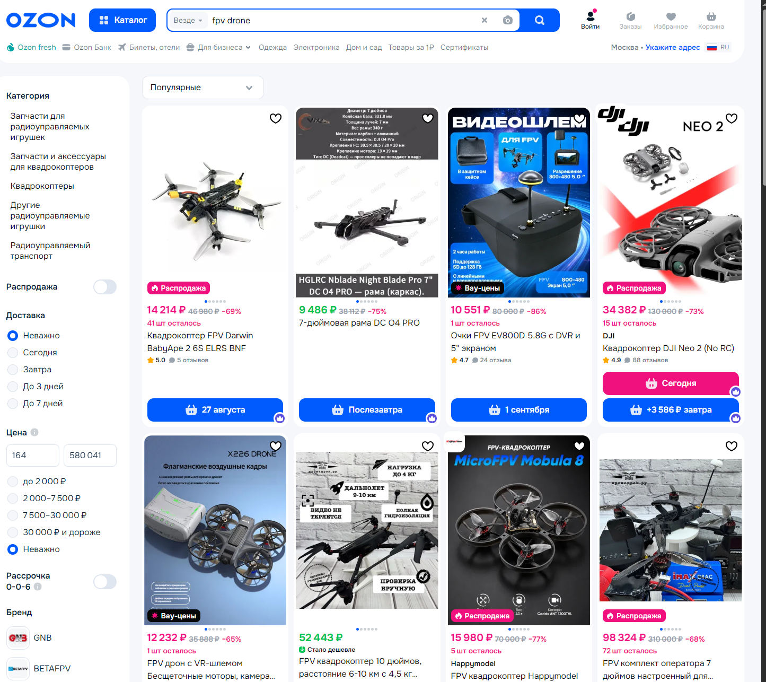Image resolution: width=766 pixels, height=682 pixels.
Task: Open image search via camera icon
Action: point(508,20)
